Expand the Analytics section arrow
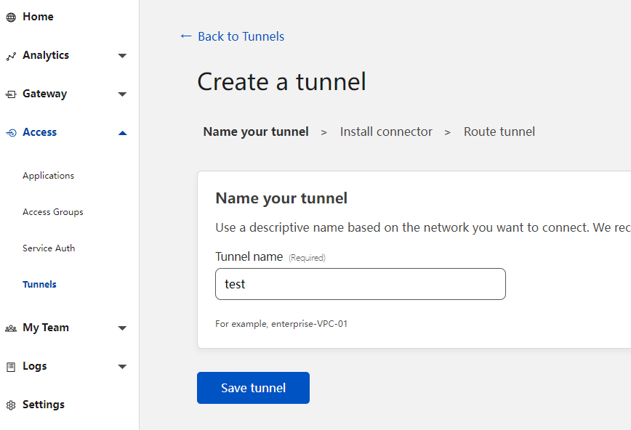631x430 pixels. 122,56
